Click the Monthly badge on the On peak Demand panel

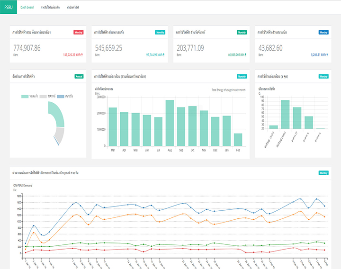(x=323, y=173)
